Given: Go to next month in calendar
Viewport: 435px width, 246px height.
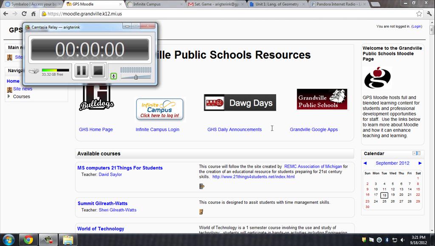Looking at the screenshot, I should click(x=420, y=163).
